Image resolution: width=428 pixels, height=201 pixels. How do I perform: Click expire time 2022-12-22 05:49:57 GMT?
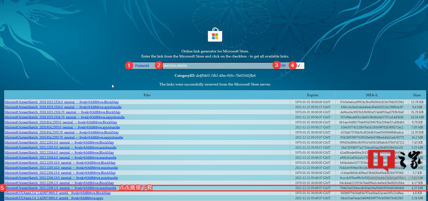(313, 188)
